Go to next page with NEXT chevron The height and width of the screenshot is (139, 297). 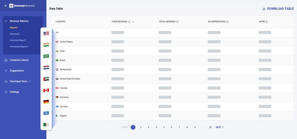coord(219,127)
